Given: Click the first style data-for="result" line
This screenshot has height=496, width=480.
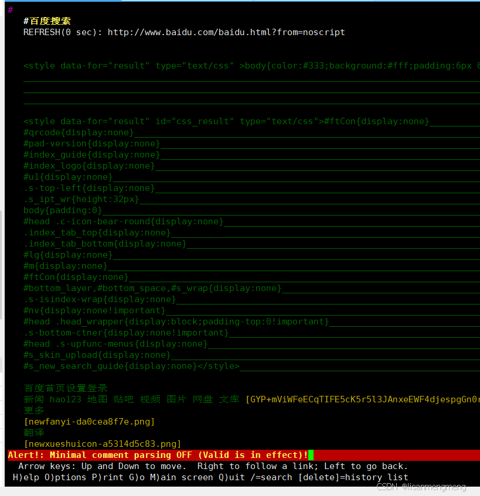Looking at the screenshot, I should pyautogui.click(x=251, y=66).
